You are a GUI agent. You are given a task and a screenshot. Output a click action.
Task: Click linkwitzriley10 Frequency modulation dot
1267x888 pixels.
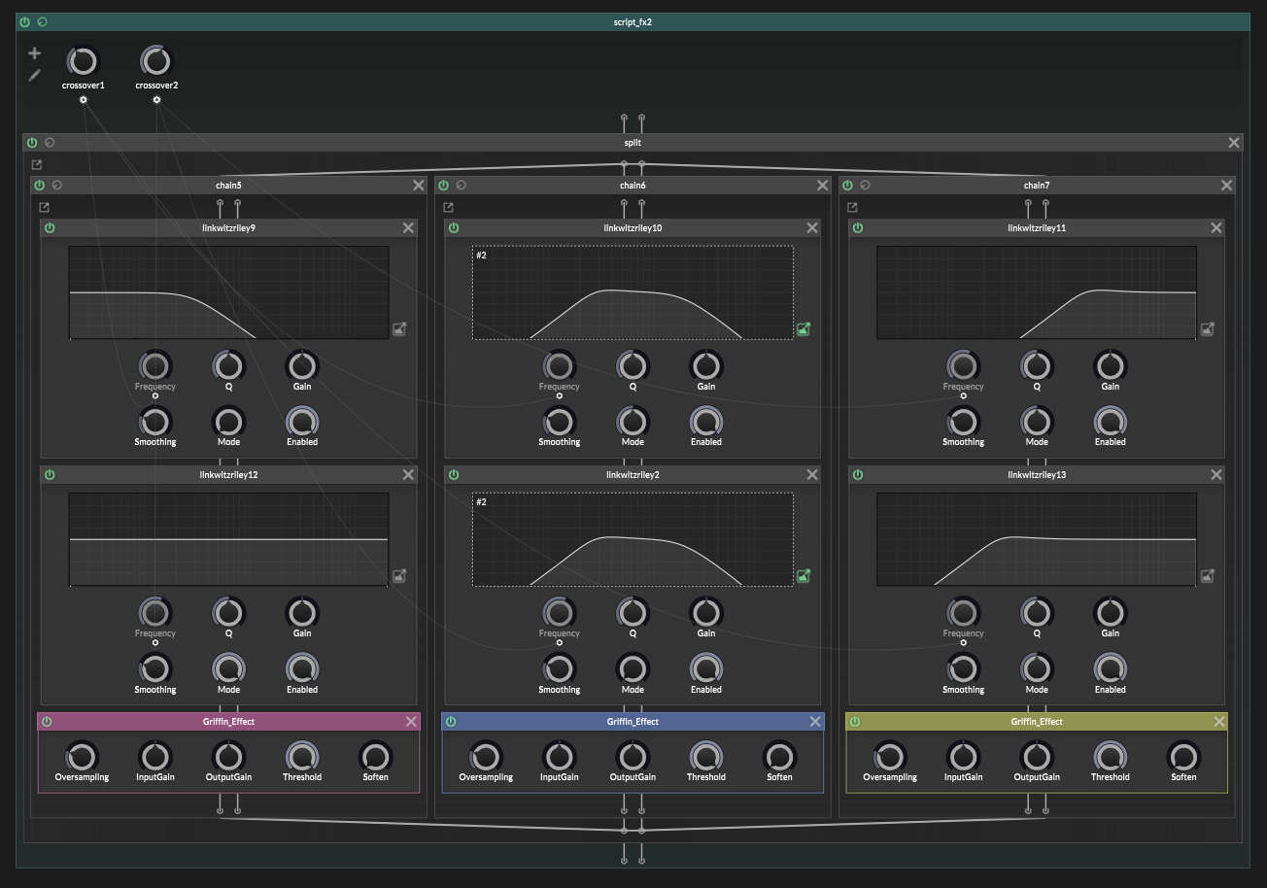coord(560,396)
